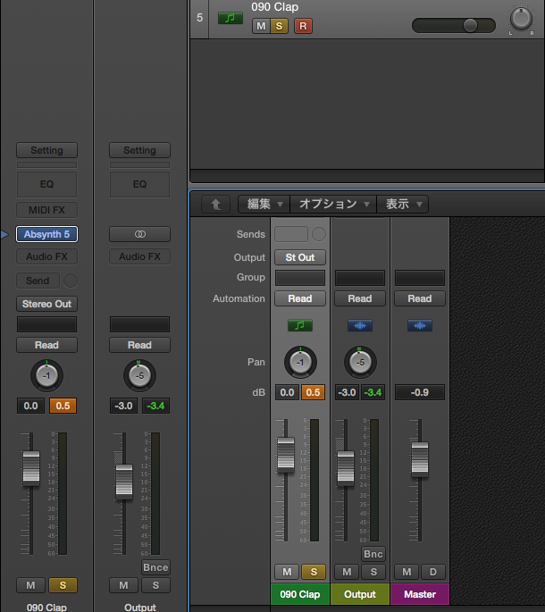Open the 編集 menu in mixer

pyautogui.click(x=265, y=204)
